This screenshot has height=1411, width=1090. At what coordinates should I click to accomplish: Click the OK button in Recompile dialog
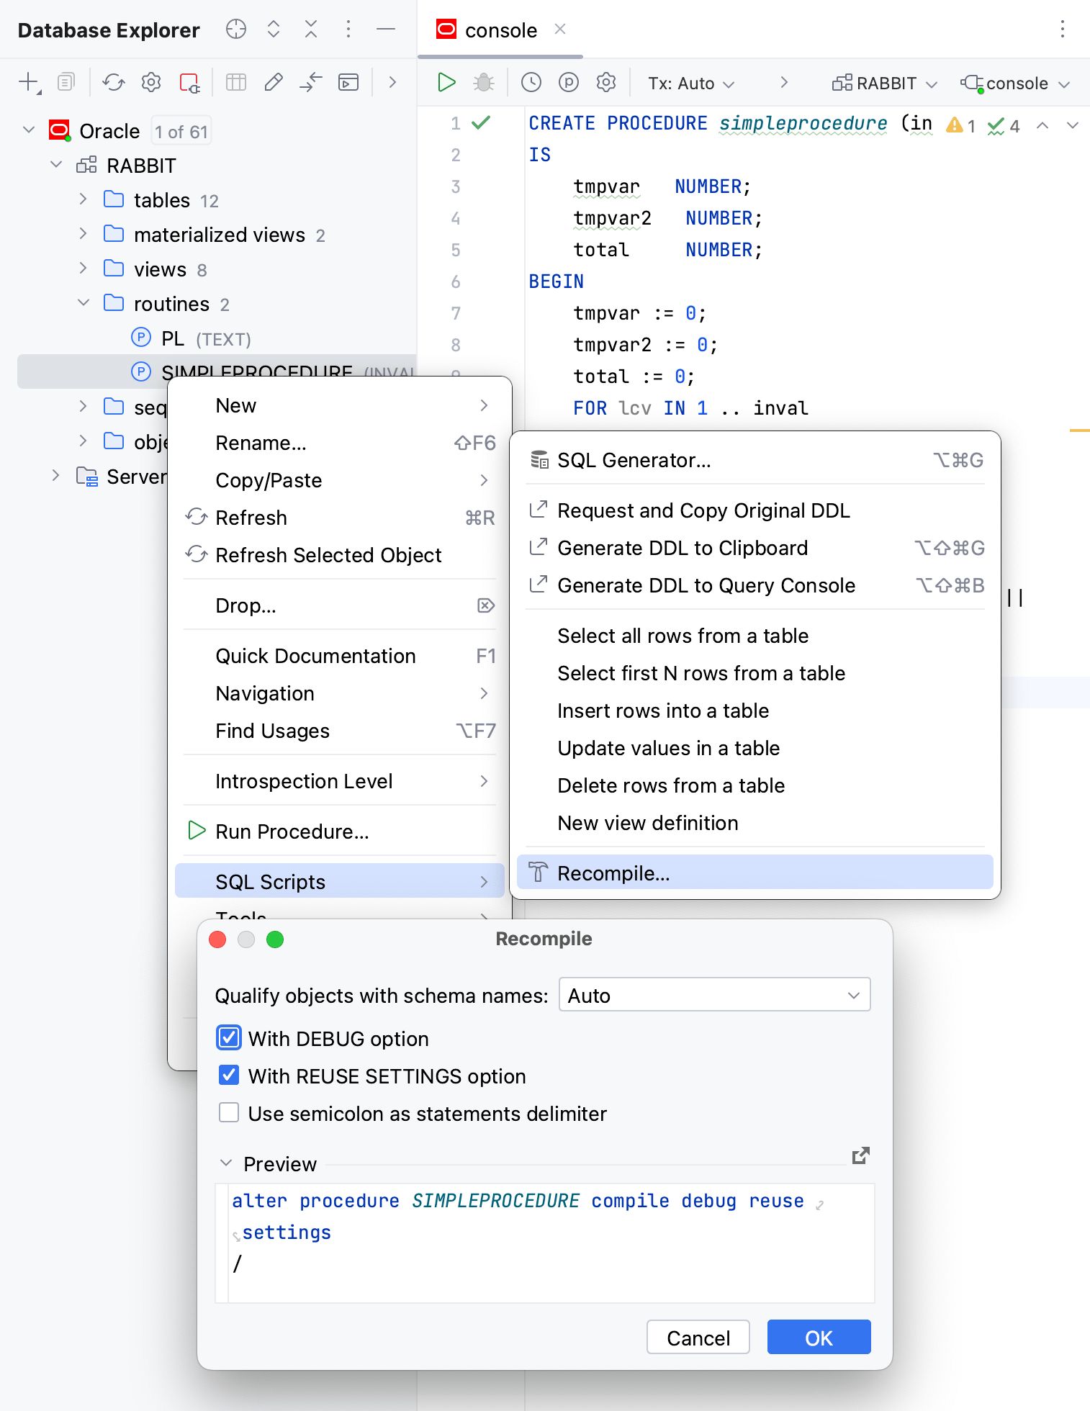point(819,1338)
